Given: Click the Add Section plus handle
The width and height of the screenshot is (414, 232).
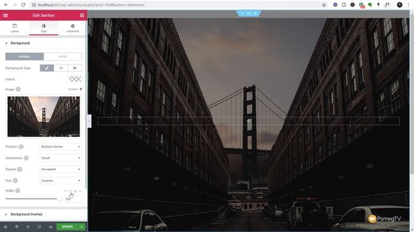Looking at the screenshot, I should click(x=241, y=13).
